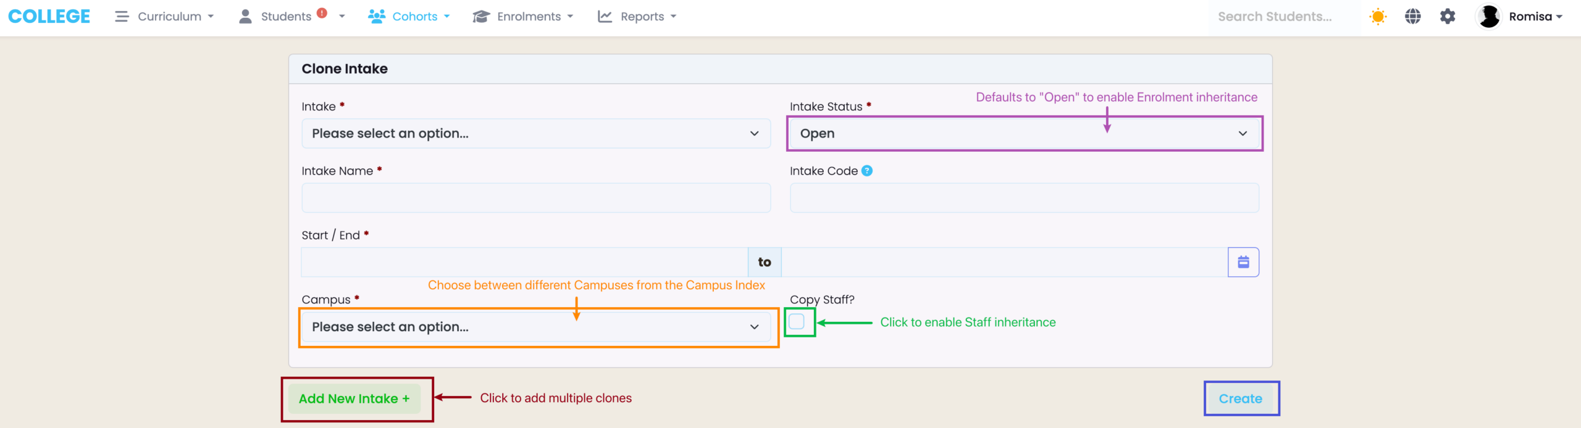Open the settings gear icon
Viewport: 1581px width, 428px height.
click(x=1448, y=17)
